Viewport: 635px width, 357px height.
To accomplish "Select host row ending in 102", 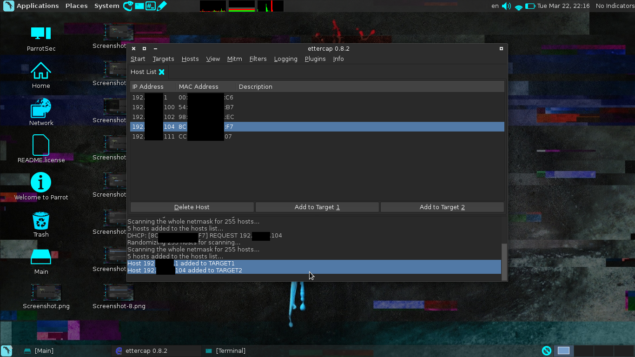I will click(317, 117).
